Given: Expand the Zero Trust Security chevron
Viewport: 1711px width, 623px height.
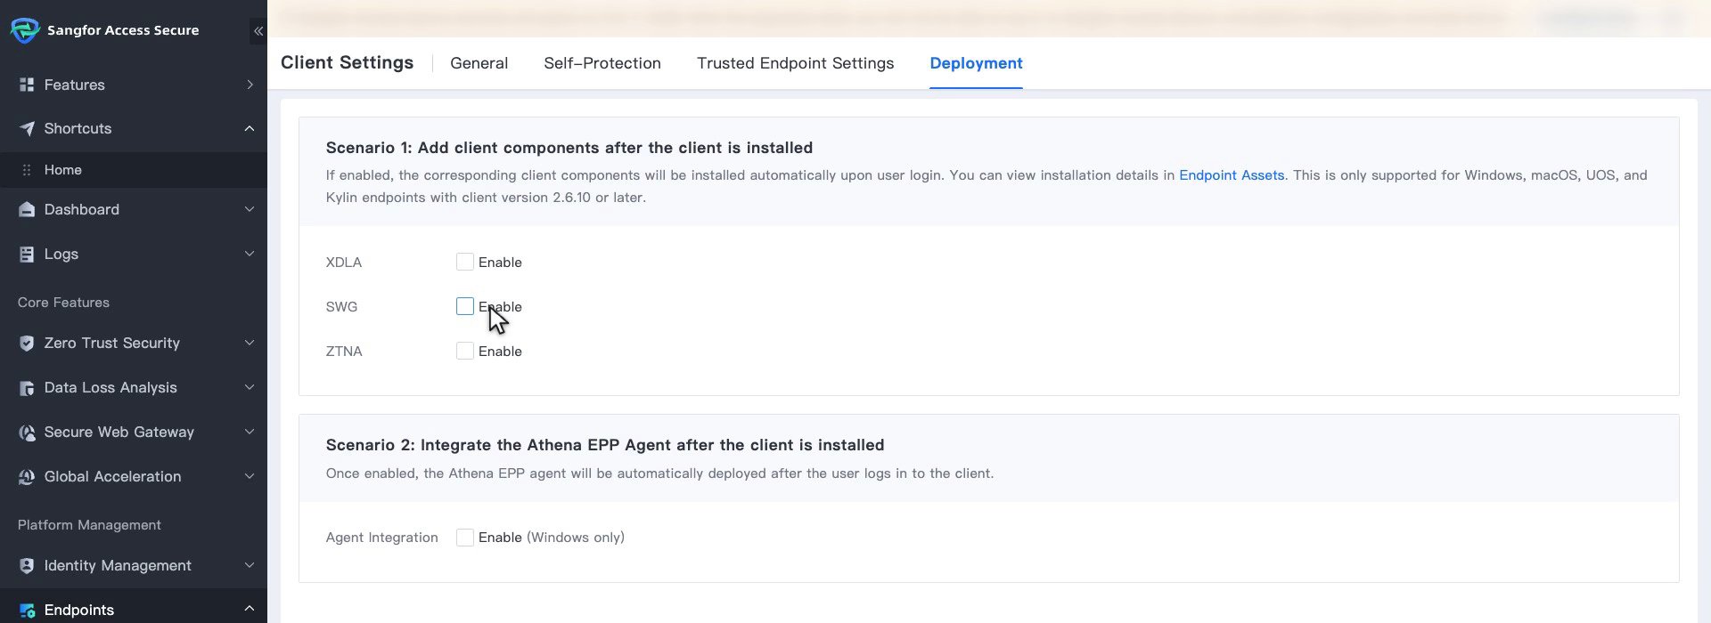Looking at the screenshot, I should pos(250,343).
